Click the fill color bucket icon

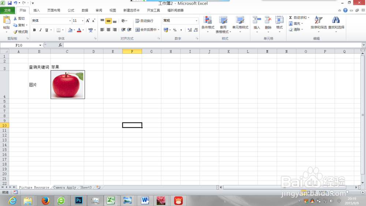pos(70,30)
